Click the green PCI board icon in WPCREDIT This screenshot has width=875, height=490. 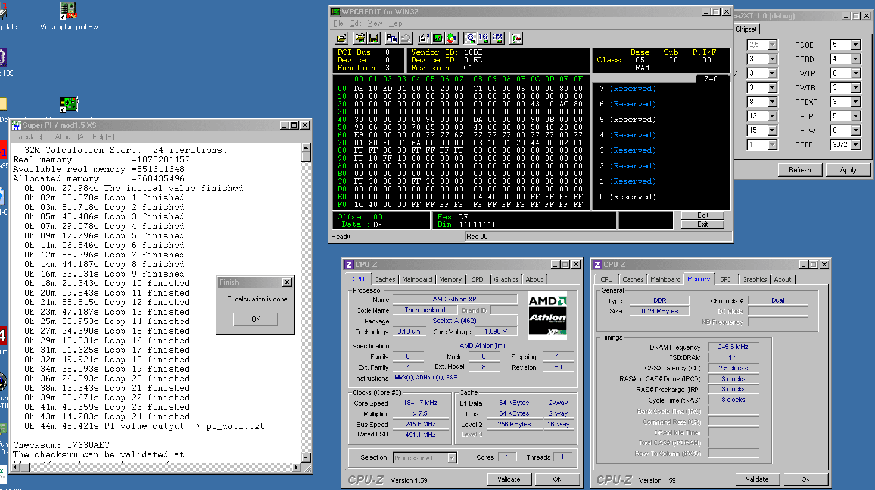tap(438, 38)
